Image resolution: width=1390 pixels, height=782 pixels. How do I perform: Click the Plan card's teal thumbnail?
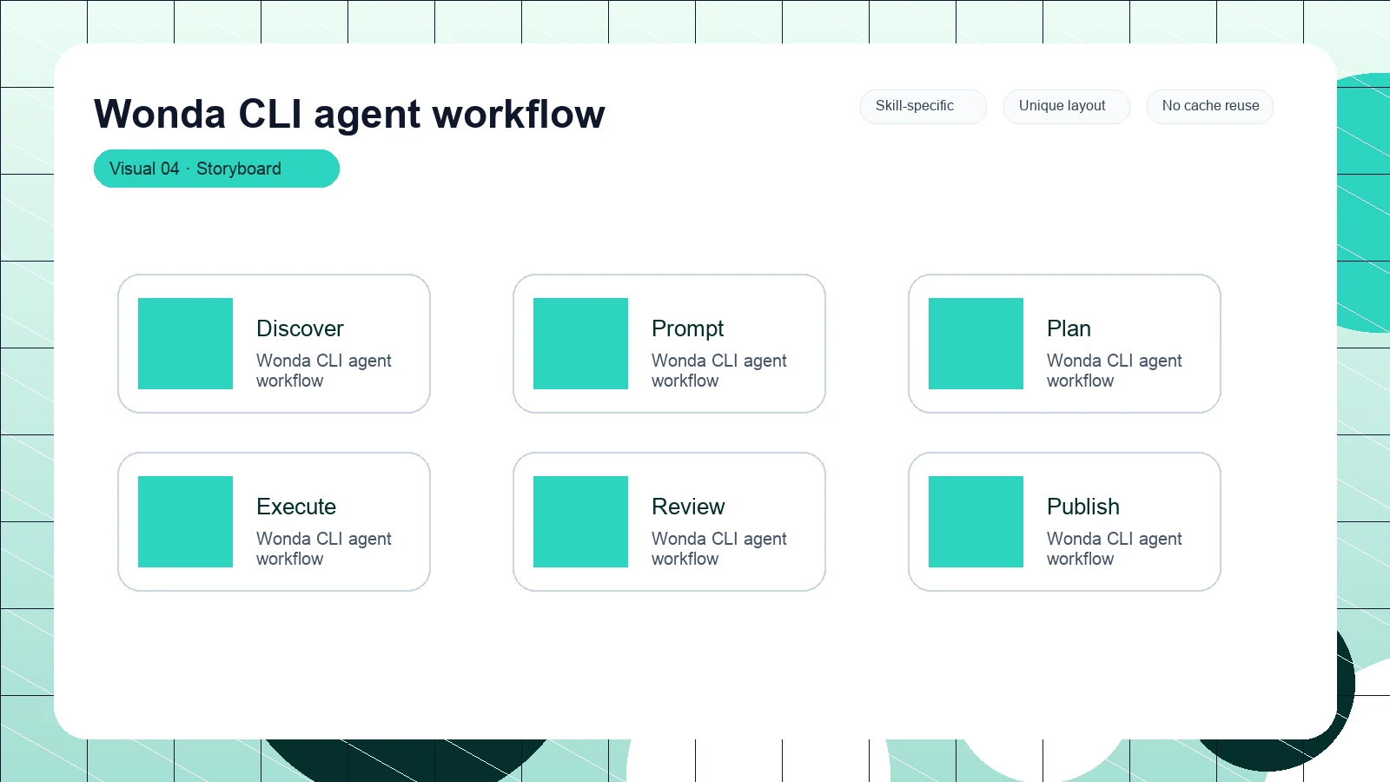(x=976, y=343)
